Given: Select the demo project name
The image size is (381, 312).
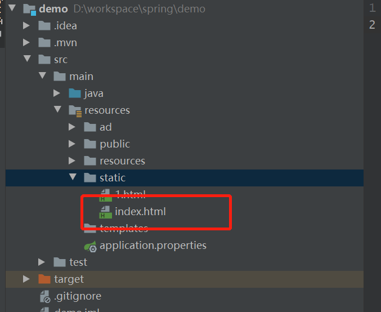Looking at the screenshot, I should 53,9.
